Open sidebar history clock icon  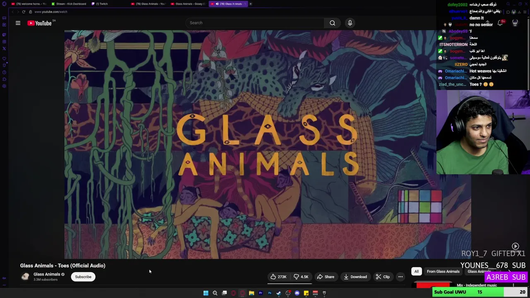(x=4, y=72)
